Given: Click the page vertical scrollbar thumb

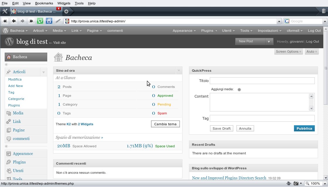Looking at the screenshot, I should coord(325,68).
